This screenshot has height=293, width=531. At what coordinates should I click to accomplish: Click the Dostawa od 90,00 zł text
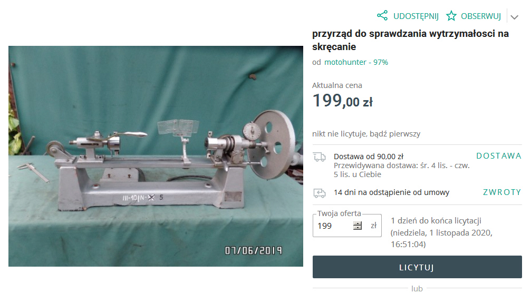[369, 157]
